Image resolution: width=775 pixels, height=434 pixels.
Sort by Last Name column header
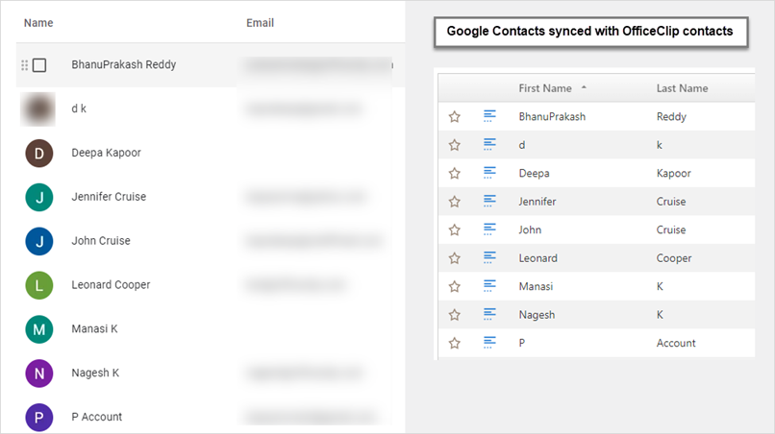point(682,88)
